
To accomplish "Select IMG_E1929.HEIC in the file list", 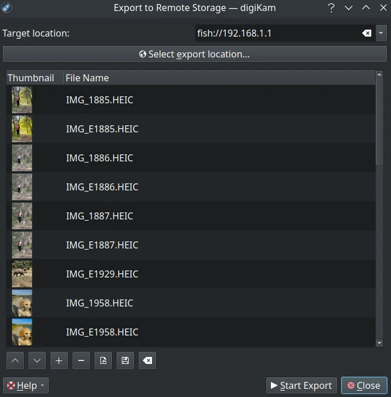I will 102,274.
